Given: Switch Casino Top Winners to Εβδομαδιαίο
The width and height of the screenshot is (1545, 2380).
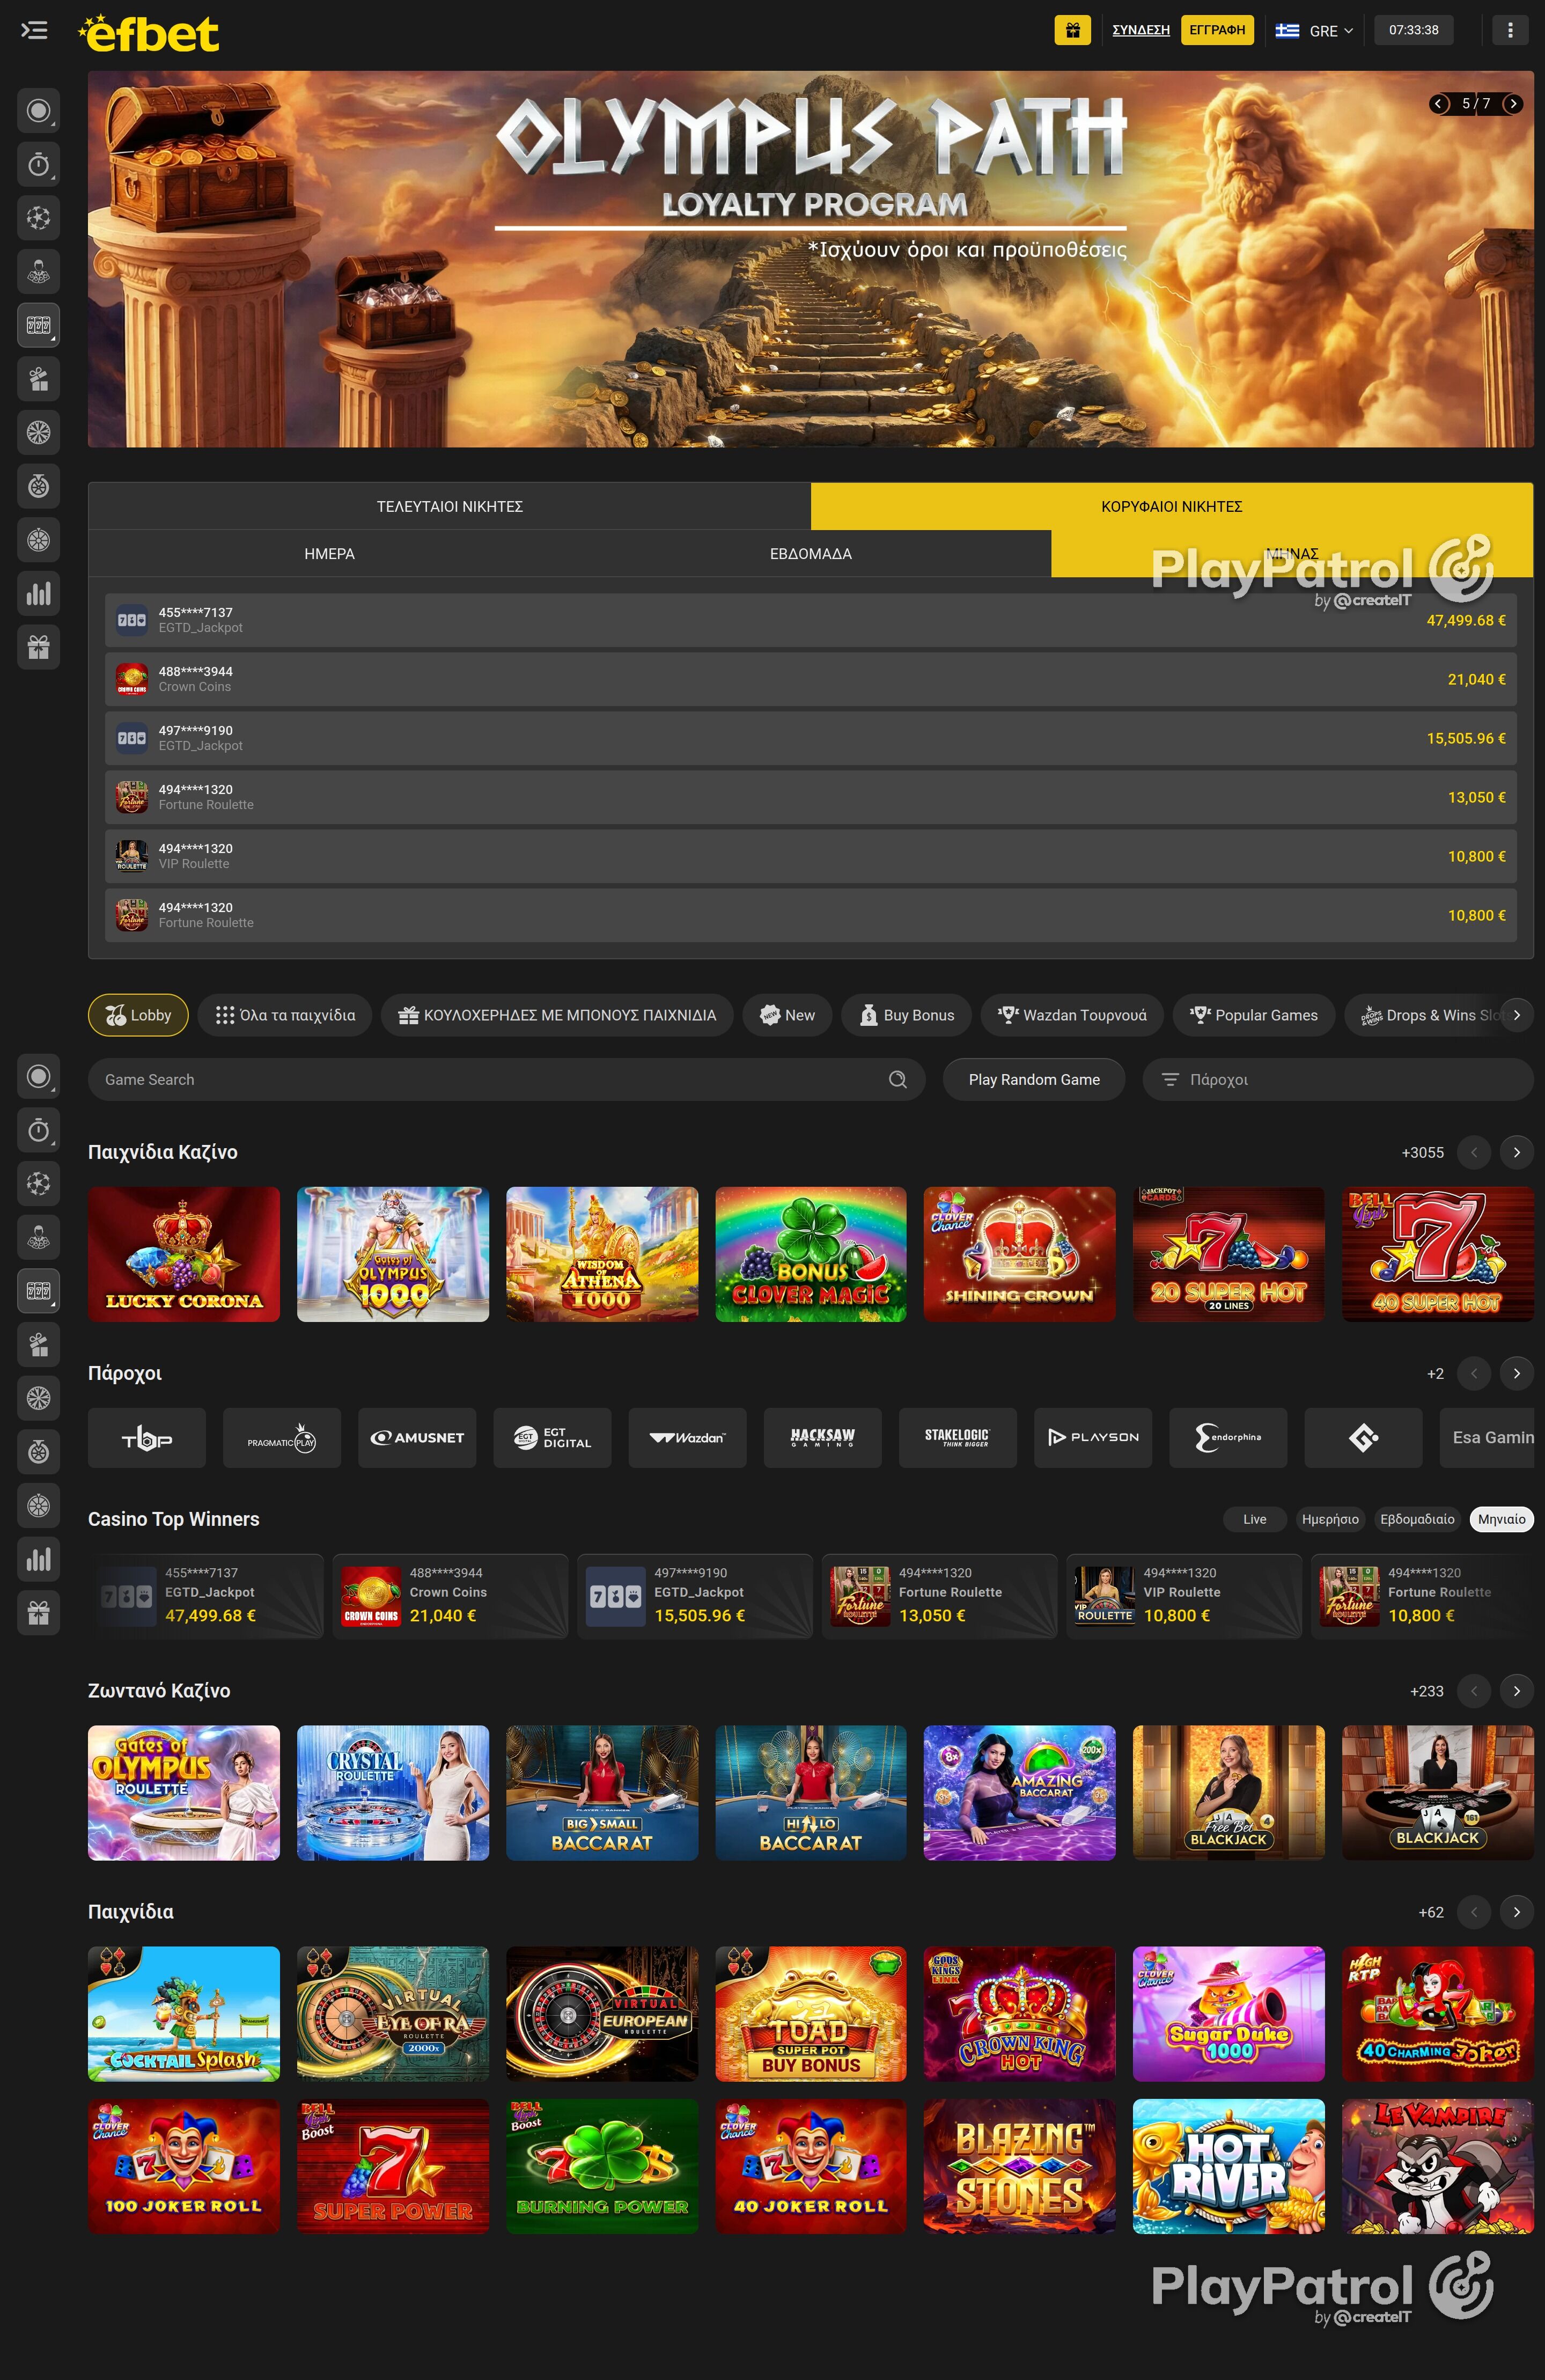Looking at the screenshot, I should [1417, 1519].
